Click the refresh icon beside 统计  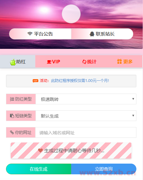click(x=84, y=62)
